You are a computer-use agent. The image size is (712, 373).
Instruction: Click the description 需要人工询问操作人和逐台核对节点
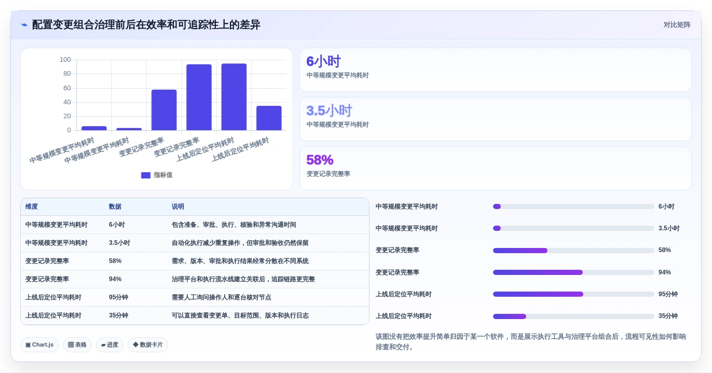222,297
